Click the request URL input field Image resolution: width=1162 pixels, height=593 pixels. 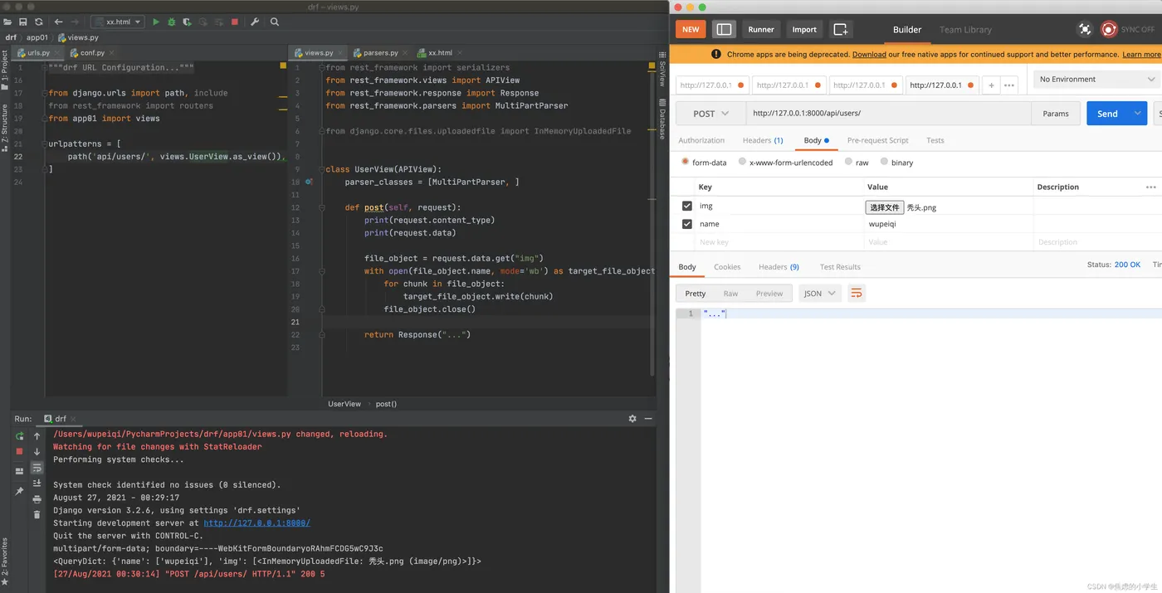coord(888,114)
